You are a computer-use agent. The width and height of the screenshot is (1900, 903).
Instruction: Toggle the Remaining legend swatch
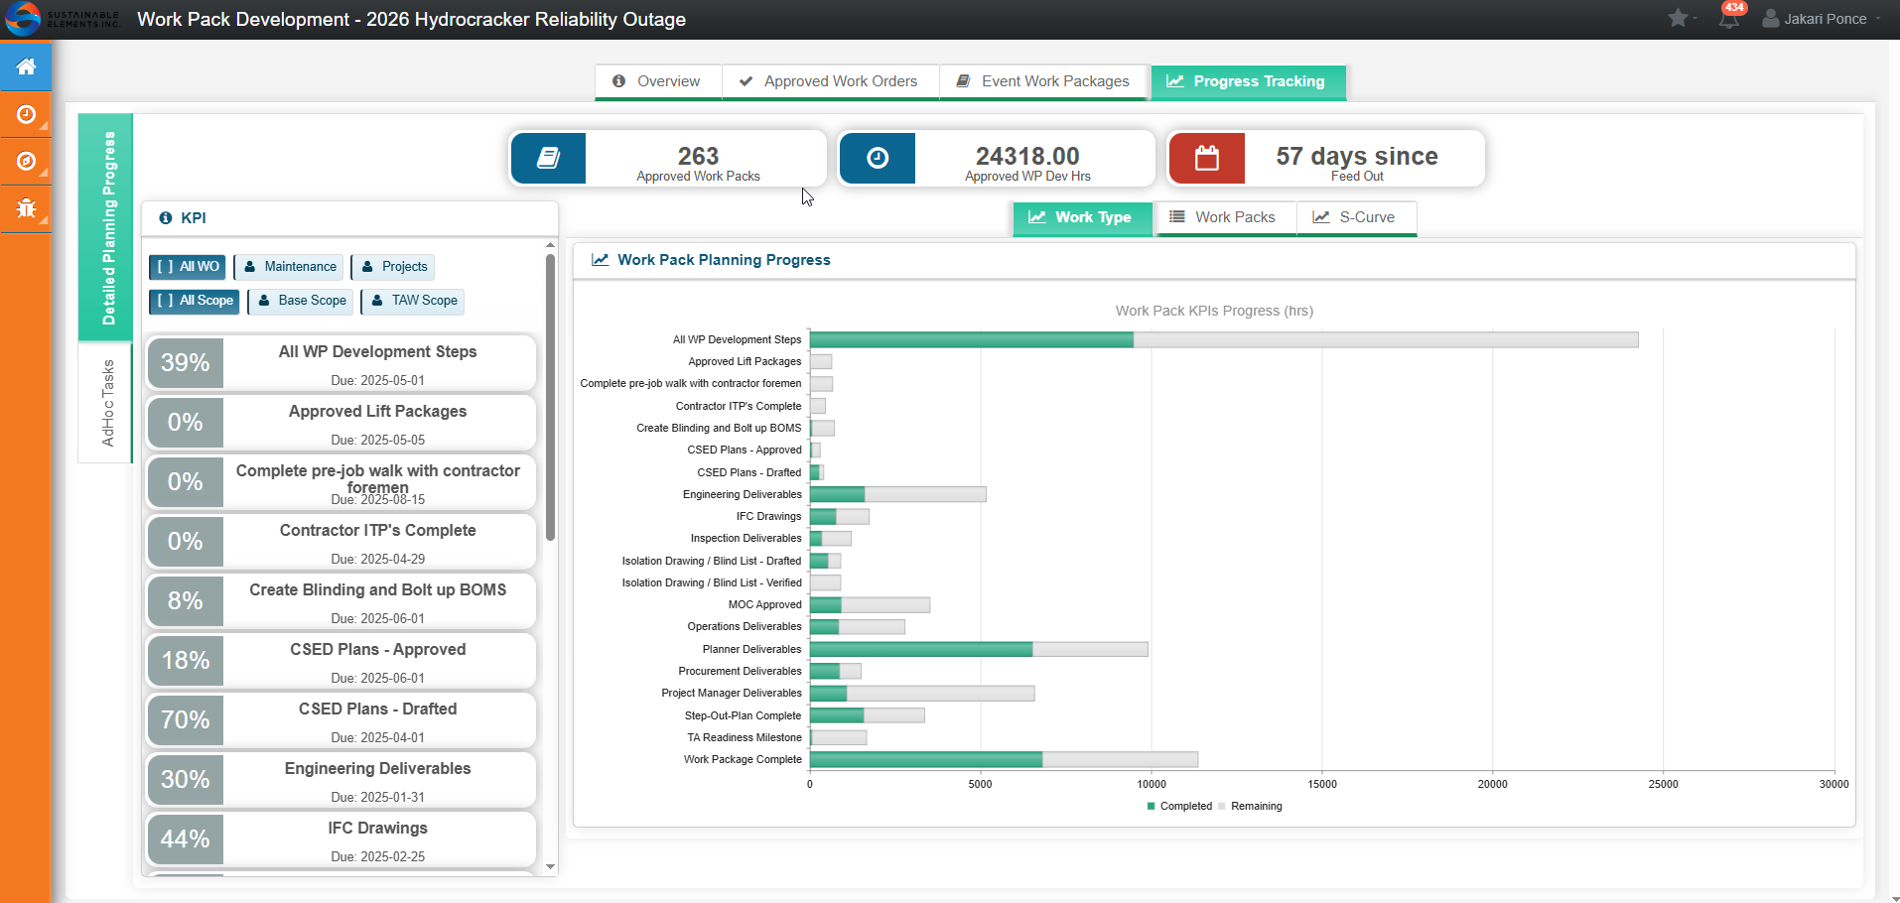click(1222, 806)
